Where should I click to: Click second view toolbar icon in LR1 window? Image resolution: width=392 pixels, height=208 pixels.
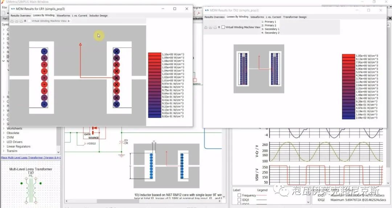[x=16, y=21]
